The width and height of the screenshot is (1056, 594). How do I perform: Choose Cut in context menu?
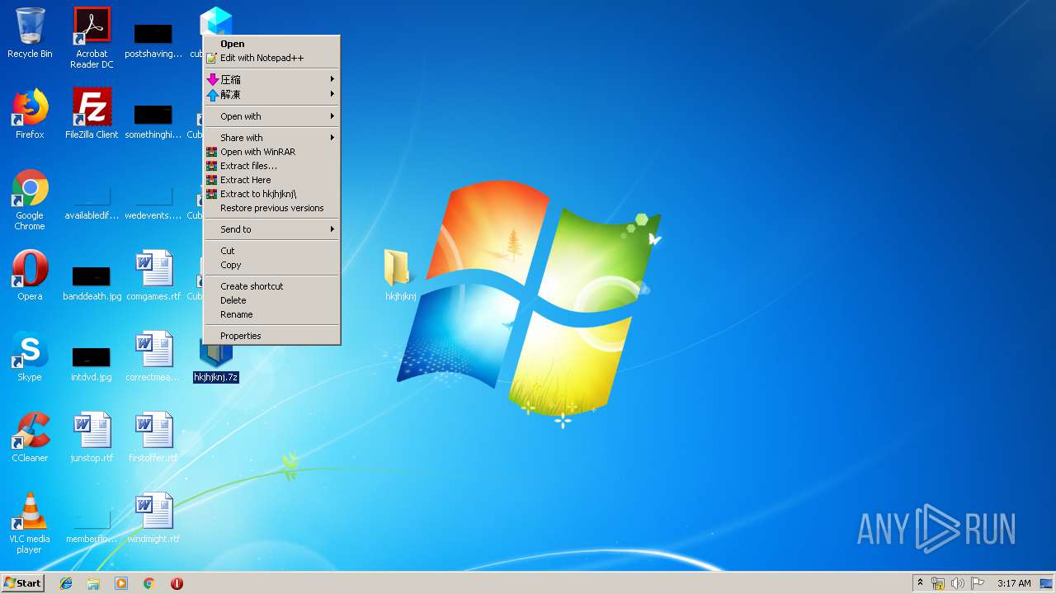[272, 251]
